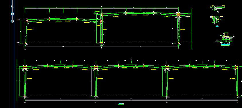Screen dimensions: 242x108
Task: Select the red anchor bolt in column base detail
Action: coord(226,37)
